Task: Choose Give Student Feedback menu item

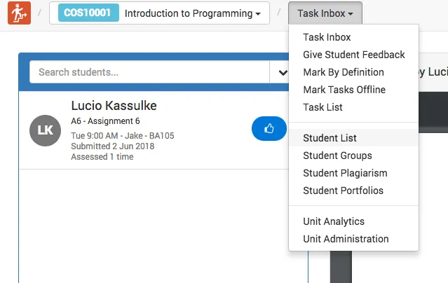Action: click(354, 55)
